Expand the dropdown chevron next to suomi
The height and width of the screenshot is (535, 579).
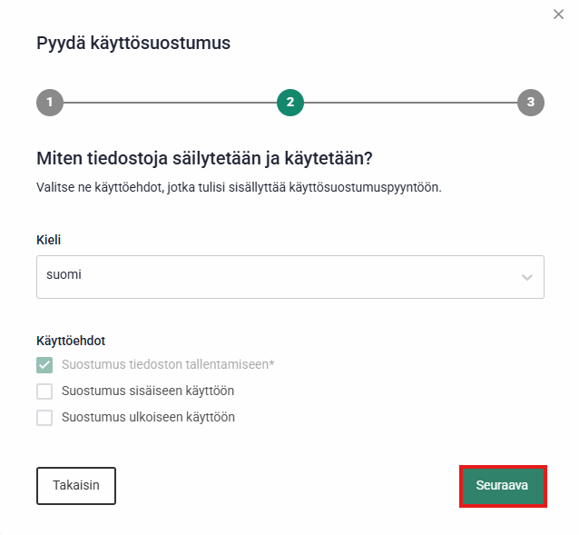click(527, 277)
